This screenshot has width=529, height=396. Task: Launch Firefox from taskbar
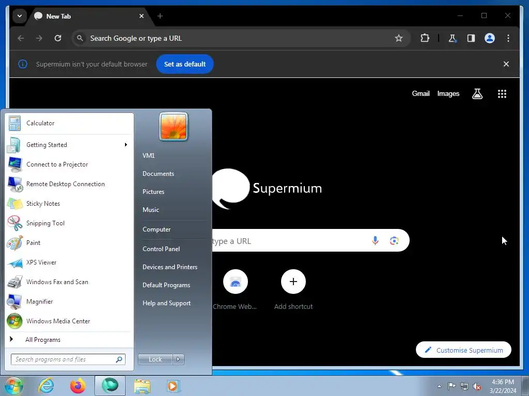coord(78,386)
